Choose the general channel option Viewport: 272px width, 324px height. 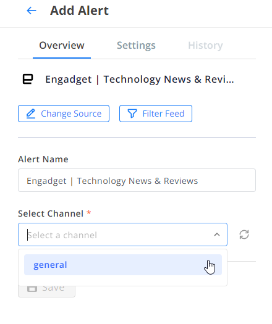[123, 265]
